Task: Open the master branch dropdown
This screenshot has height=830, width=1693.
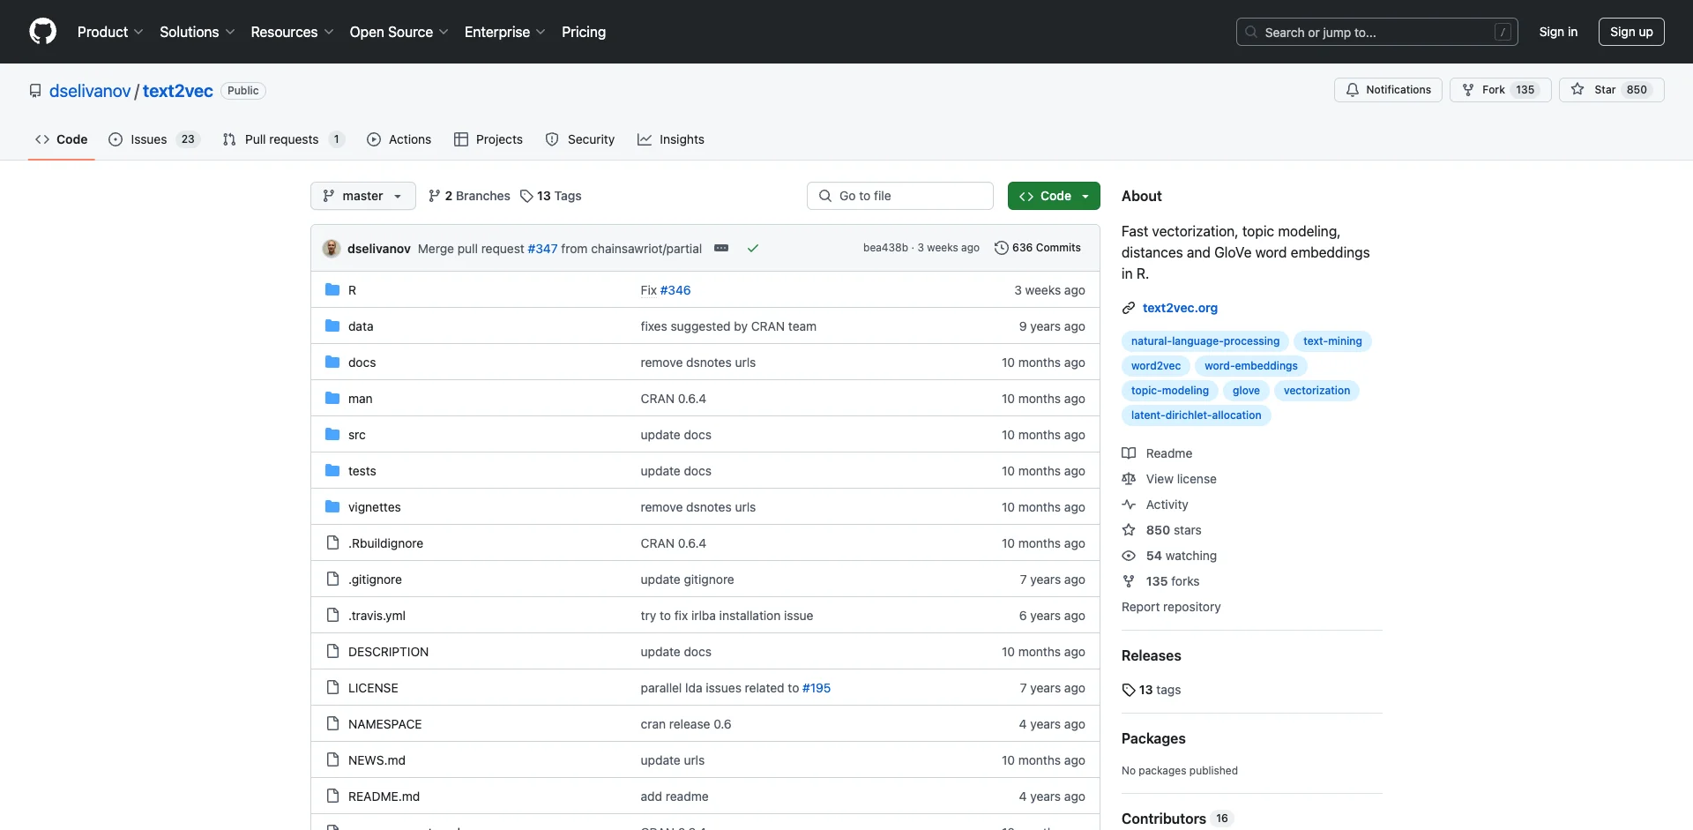Action: (x=363, y=196)
